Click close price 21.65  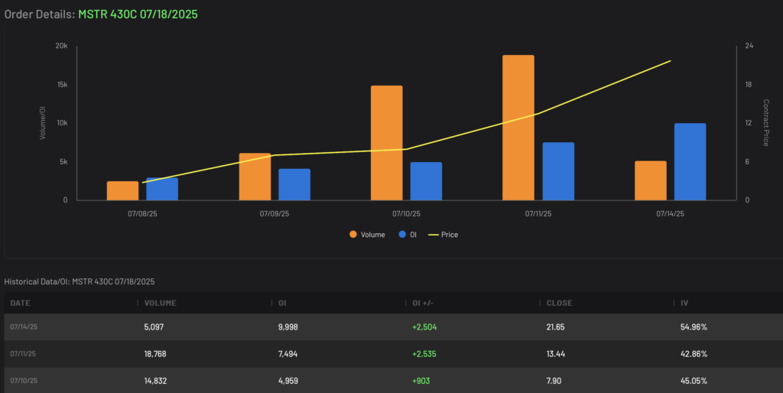pyautogui.click(x=555, y=327)
